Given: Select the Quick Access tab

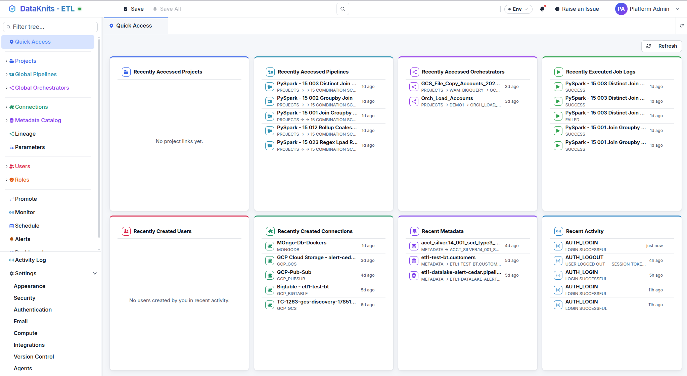Looking at the screenshot, I should point(136,26).
